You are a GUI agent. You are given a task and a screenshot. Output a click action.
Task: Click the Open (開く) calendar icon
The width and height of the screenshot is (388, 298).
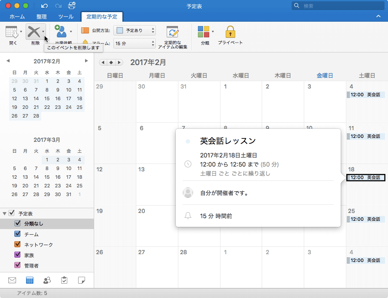point(11,32)
